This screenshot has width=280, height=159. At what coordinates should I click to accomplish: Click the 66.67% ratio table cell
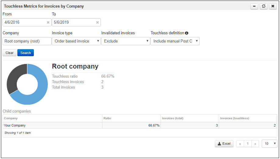(x=131, y=125)
